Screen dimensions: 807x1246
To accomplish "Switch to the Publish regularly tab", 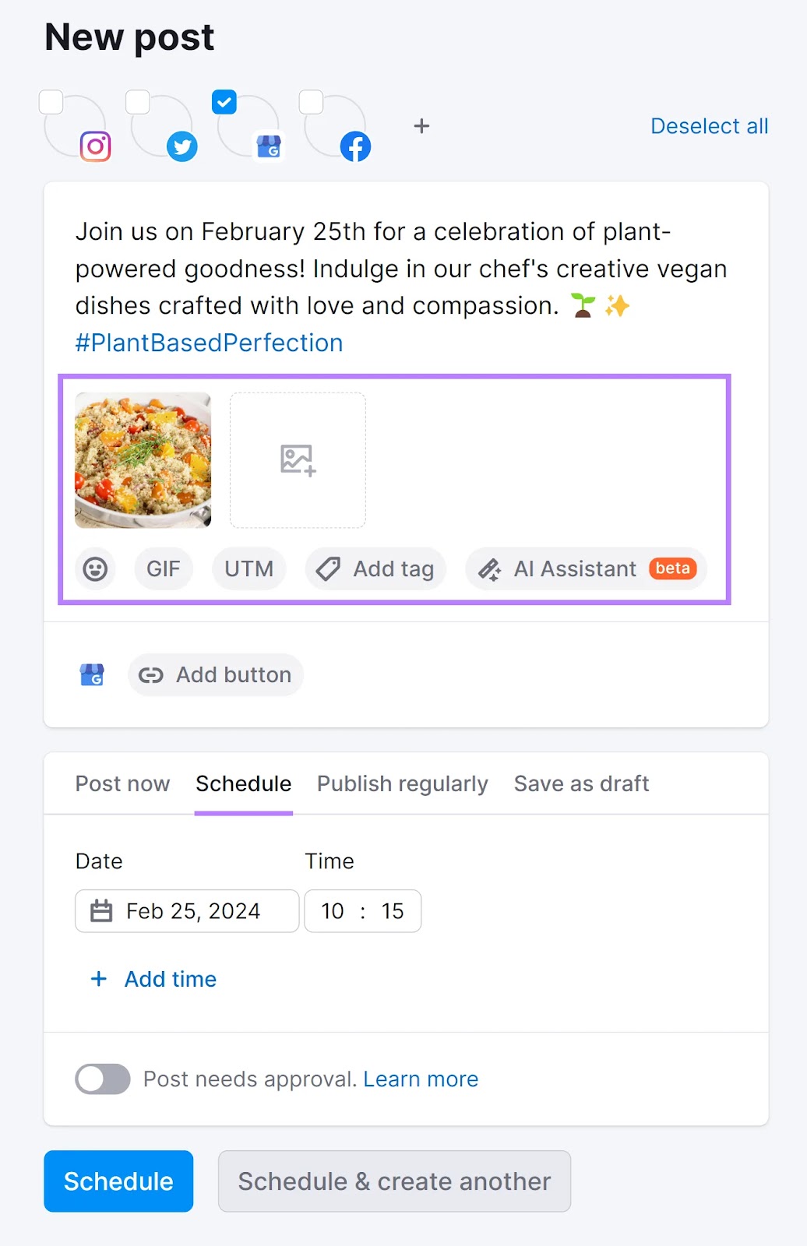I will point(402,783).
